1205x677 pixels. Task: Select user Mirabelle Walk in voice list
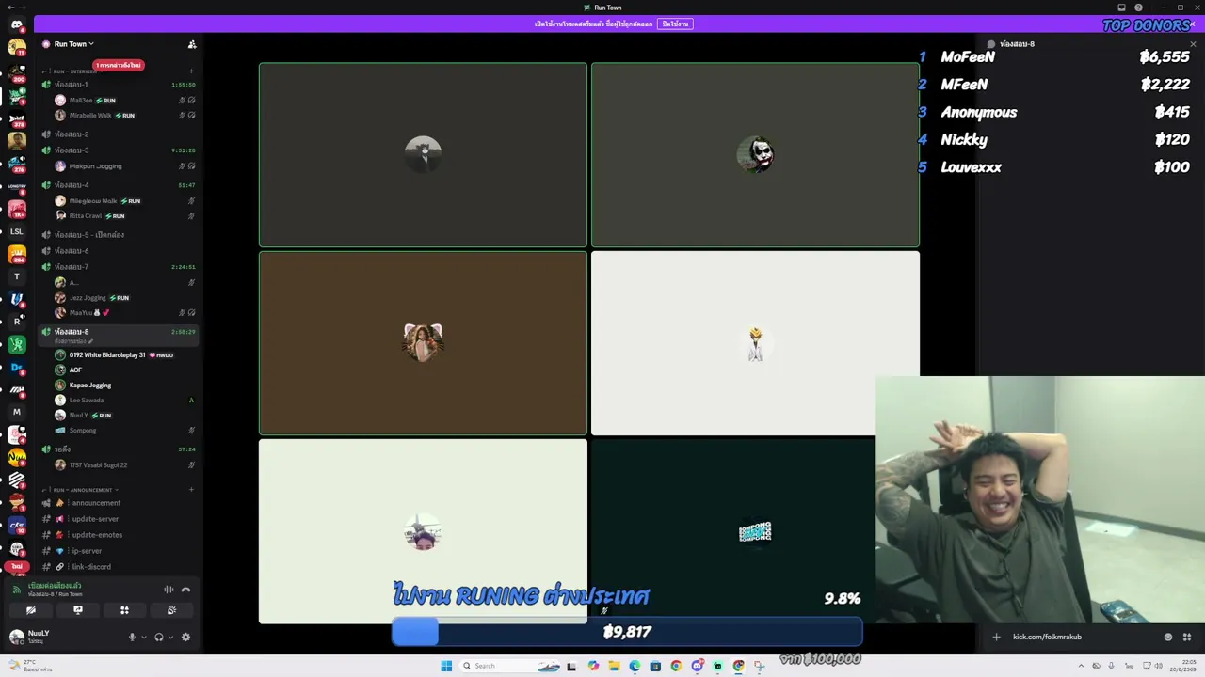click(x=125, y=116)
